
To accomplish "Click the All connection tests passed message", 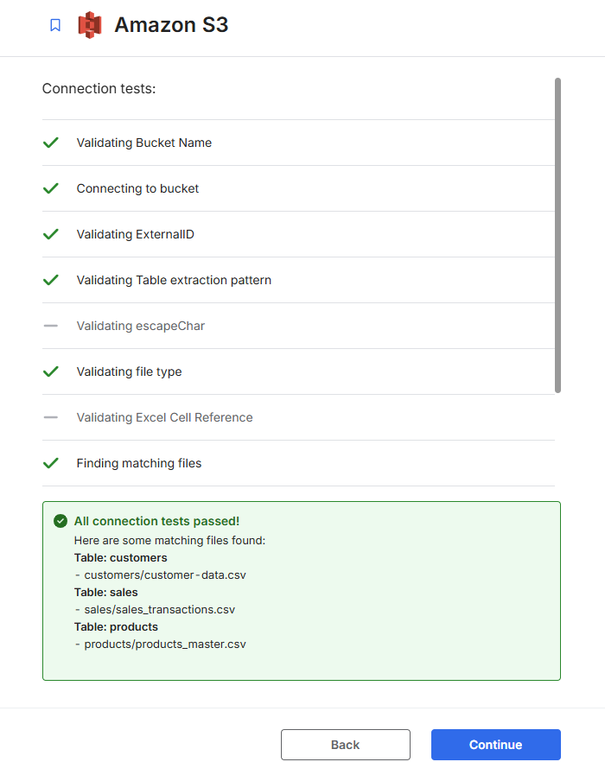I will (x=156, y=521).
